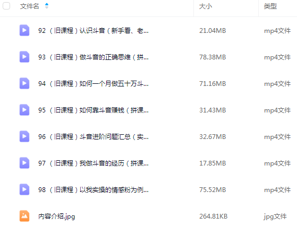This screenshot has width=297, height=226.
Task: Click image icon for 内容介绍.jpg
Action: pyautogui.click(x=24, y=216)
